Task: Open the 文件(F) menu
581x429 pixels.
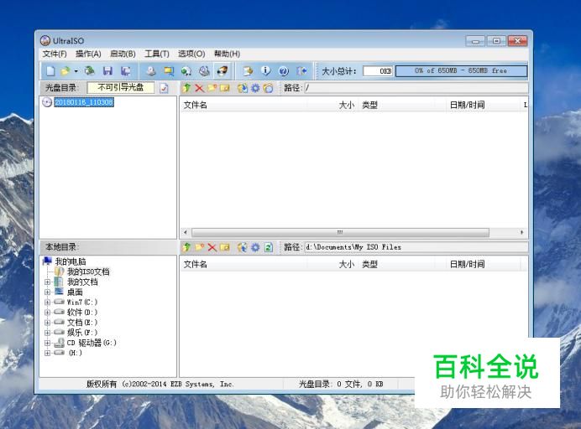Action: tap(55, 54)
